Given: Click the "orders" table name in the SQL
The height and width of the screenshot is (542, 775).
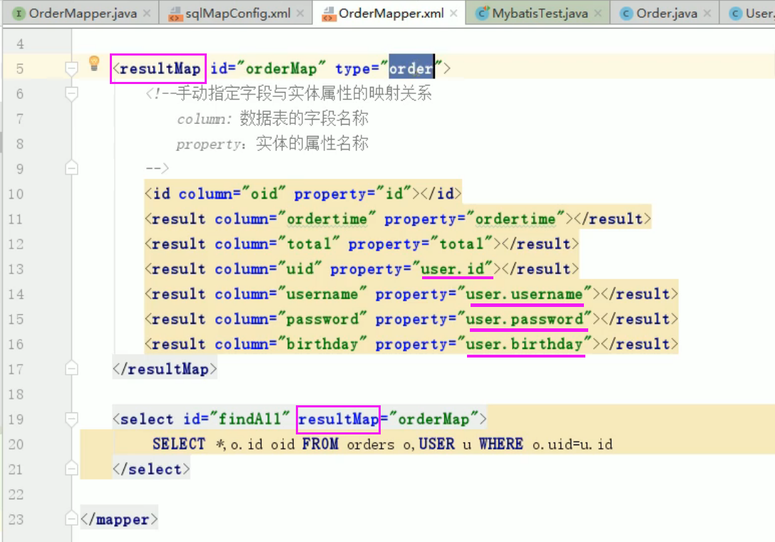Looking at the screenshot, I should coord(371,444).
